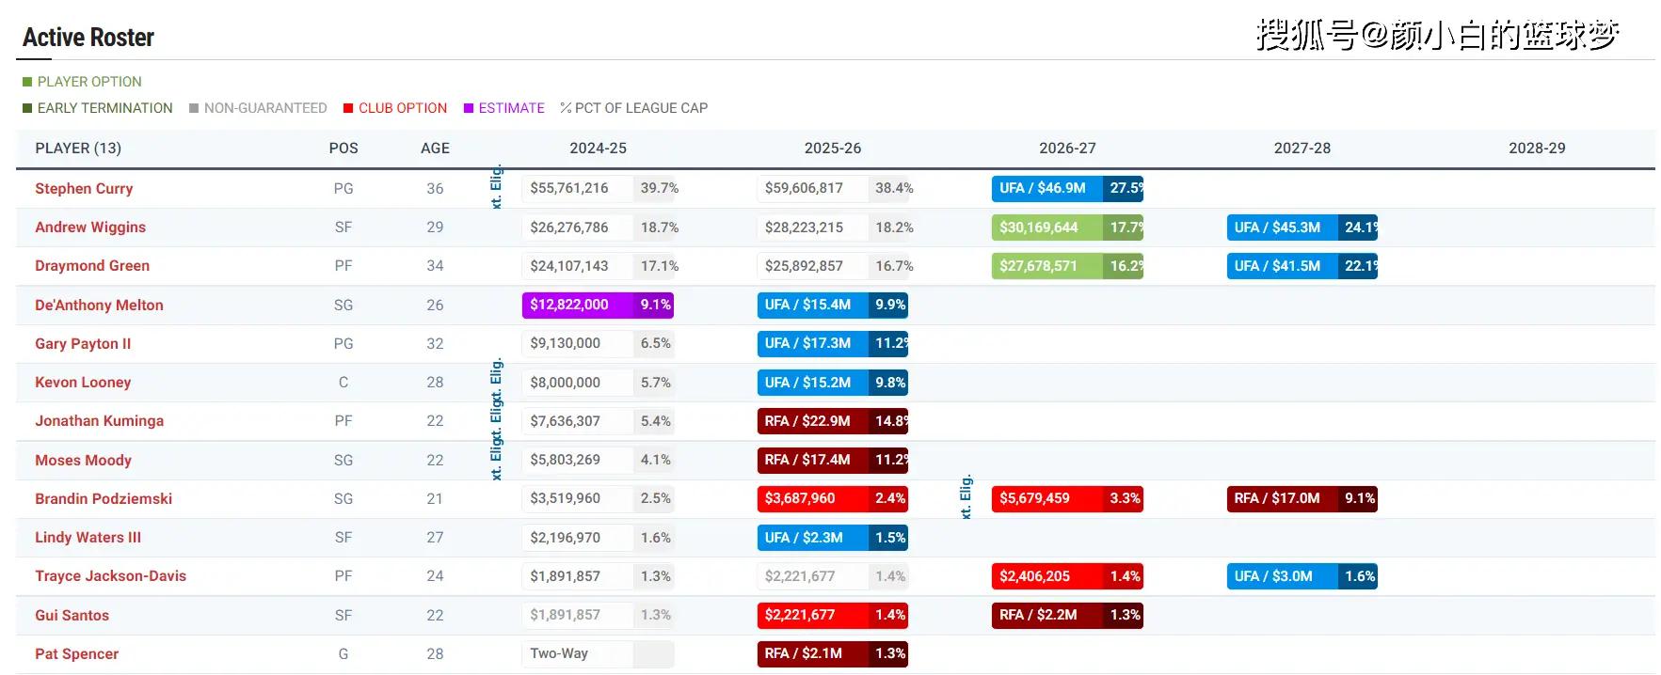Viewport: 1661px width, 675px height.
Task: Click Waters' UFA / $2.3M badge
Action: [833, 538]
